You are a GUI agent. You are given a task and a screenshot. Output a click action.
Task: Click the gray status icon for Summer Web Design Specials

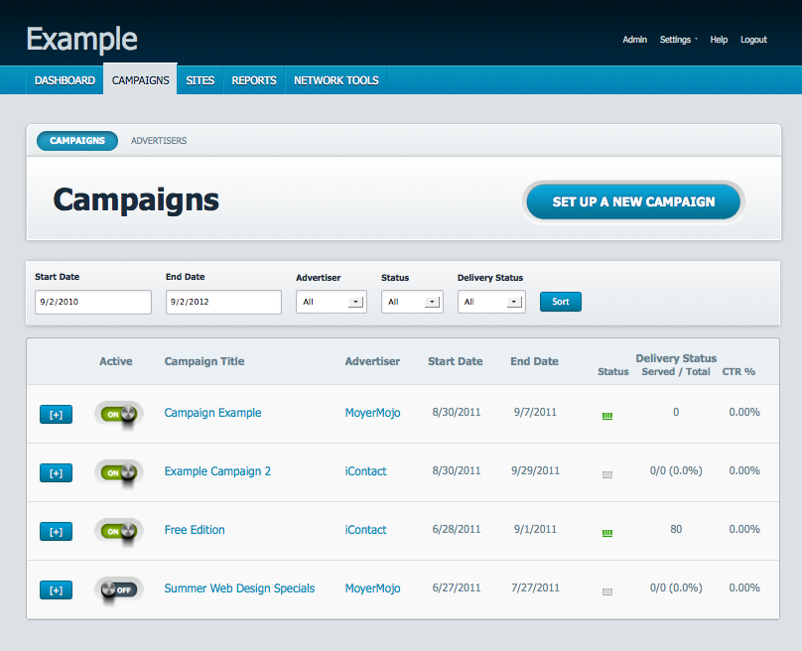606,591
